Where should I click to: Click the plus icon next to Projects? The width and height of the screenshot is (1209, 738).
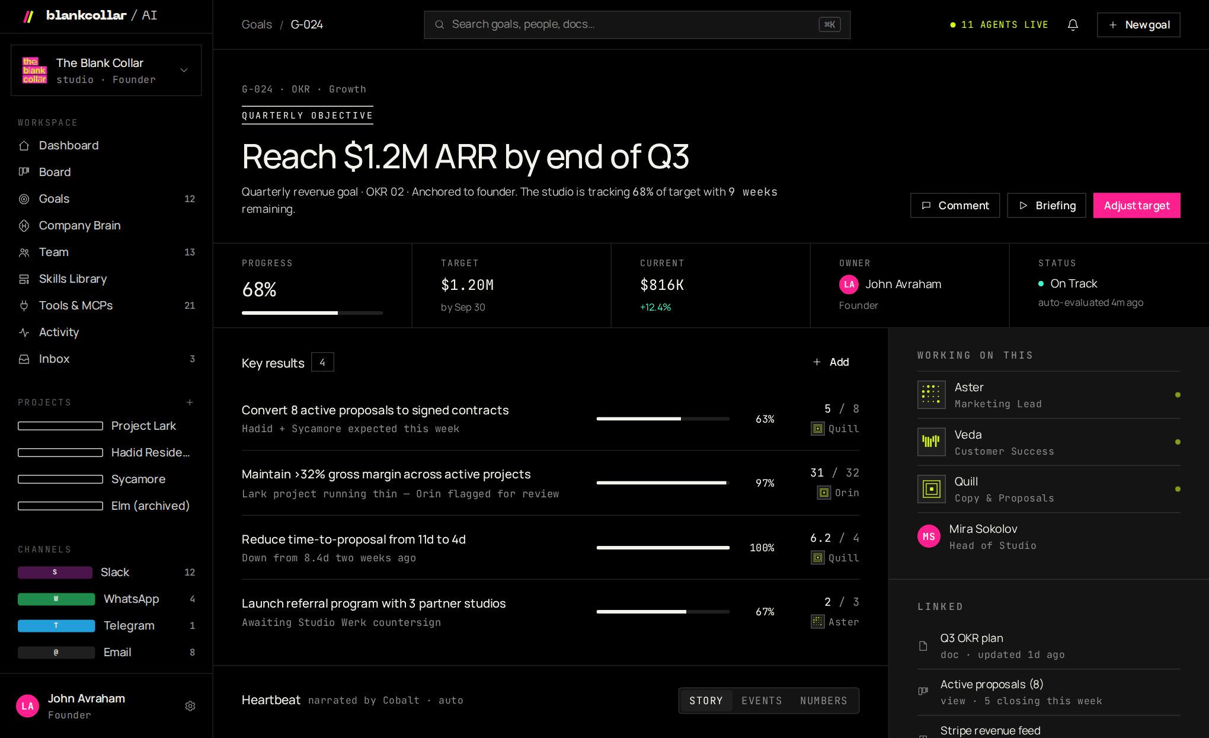click(190, 402)
